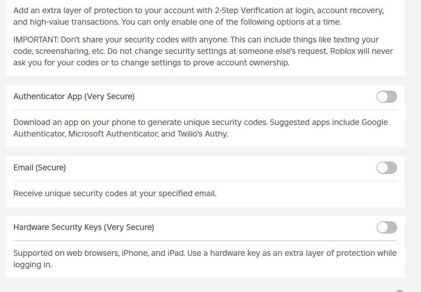Click the "Hardware Security Keys (Very Secure)" heading

coord(83,228)
